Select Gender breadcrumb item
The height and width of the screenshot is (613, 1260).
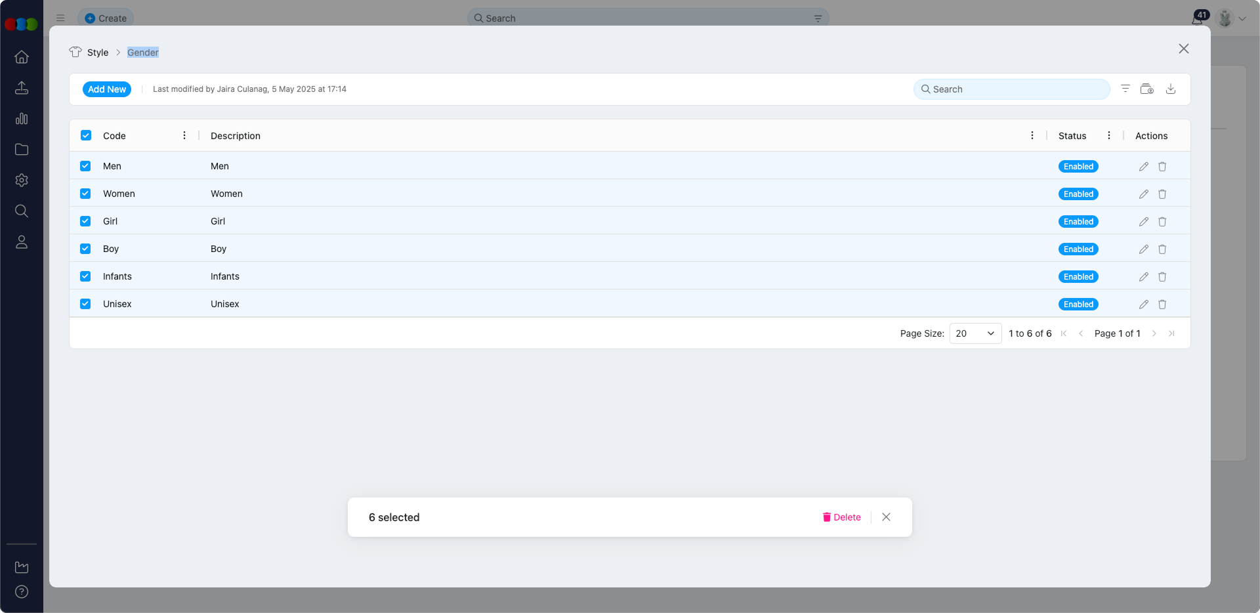(142, 53)
